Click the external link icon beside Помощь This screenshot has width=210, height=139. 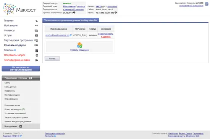[x=15, y=50]
